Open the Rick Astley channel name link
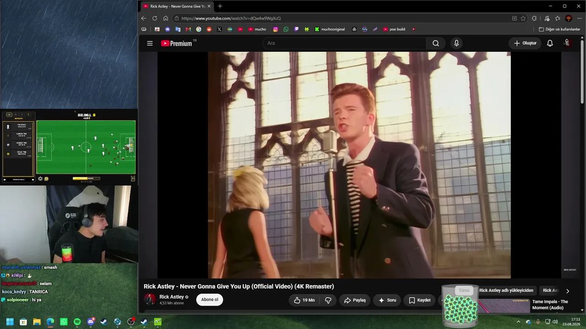 click(172, 297)
